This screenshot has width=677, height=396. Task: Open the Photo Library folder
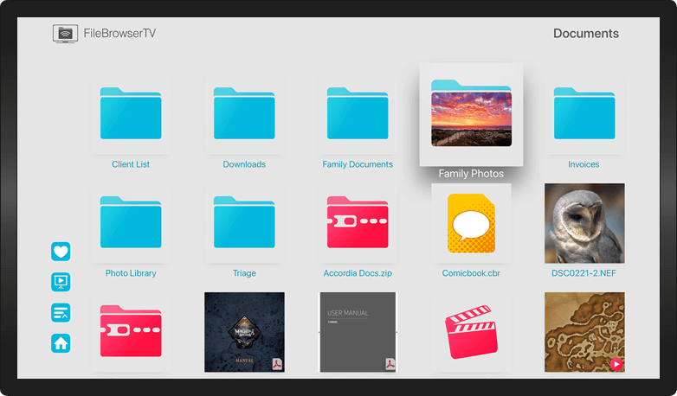pyautogui.click(x=131, y=223)
